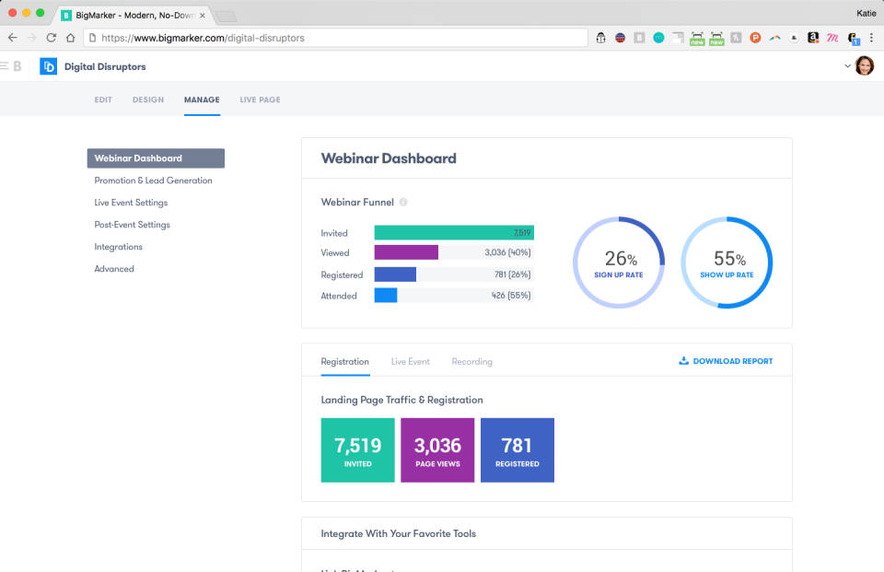Switch to the Live Event tab
This screenshot has height=572, width=884.
tap(410, 361)
